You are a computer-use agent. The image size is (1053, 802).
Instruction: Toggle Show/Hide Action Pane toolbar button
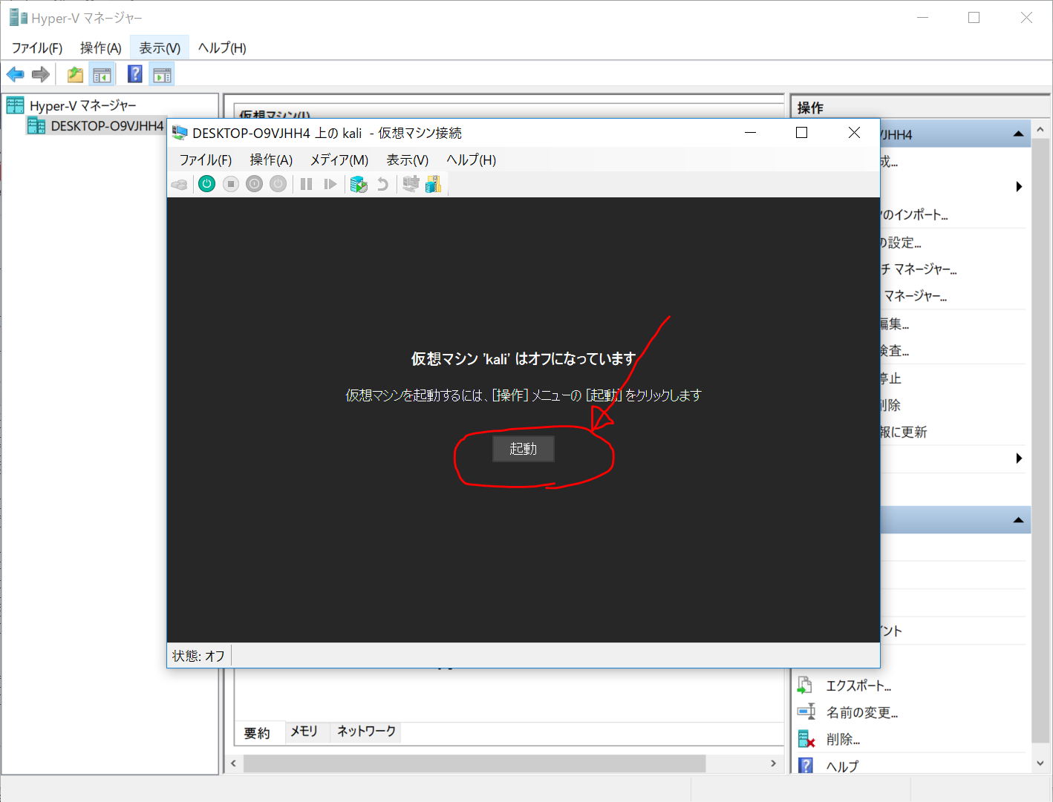(x=162, y=74)
